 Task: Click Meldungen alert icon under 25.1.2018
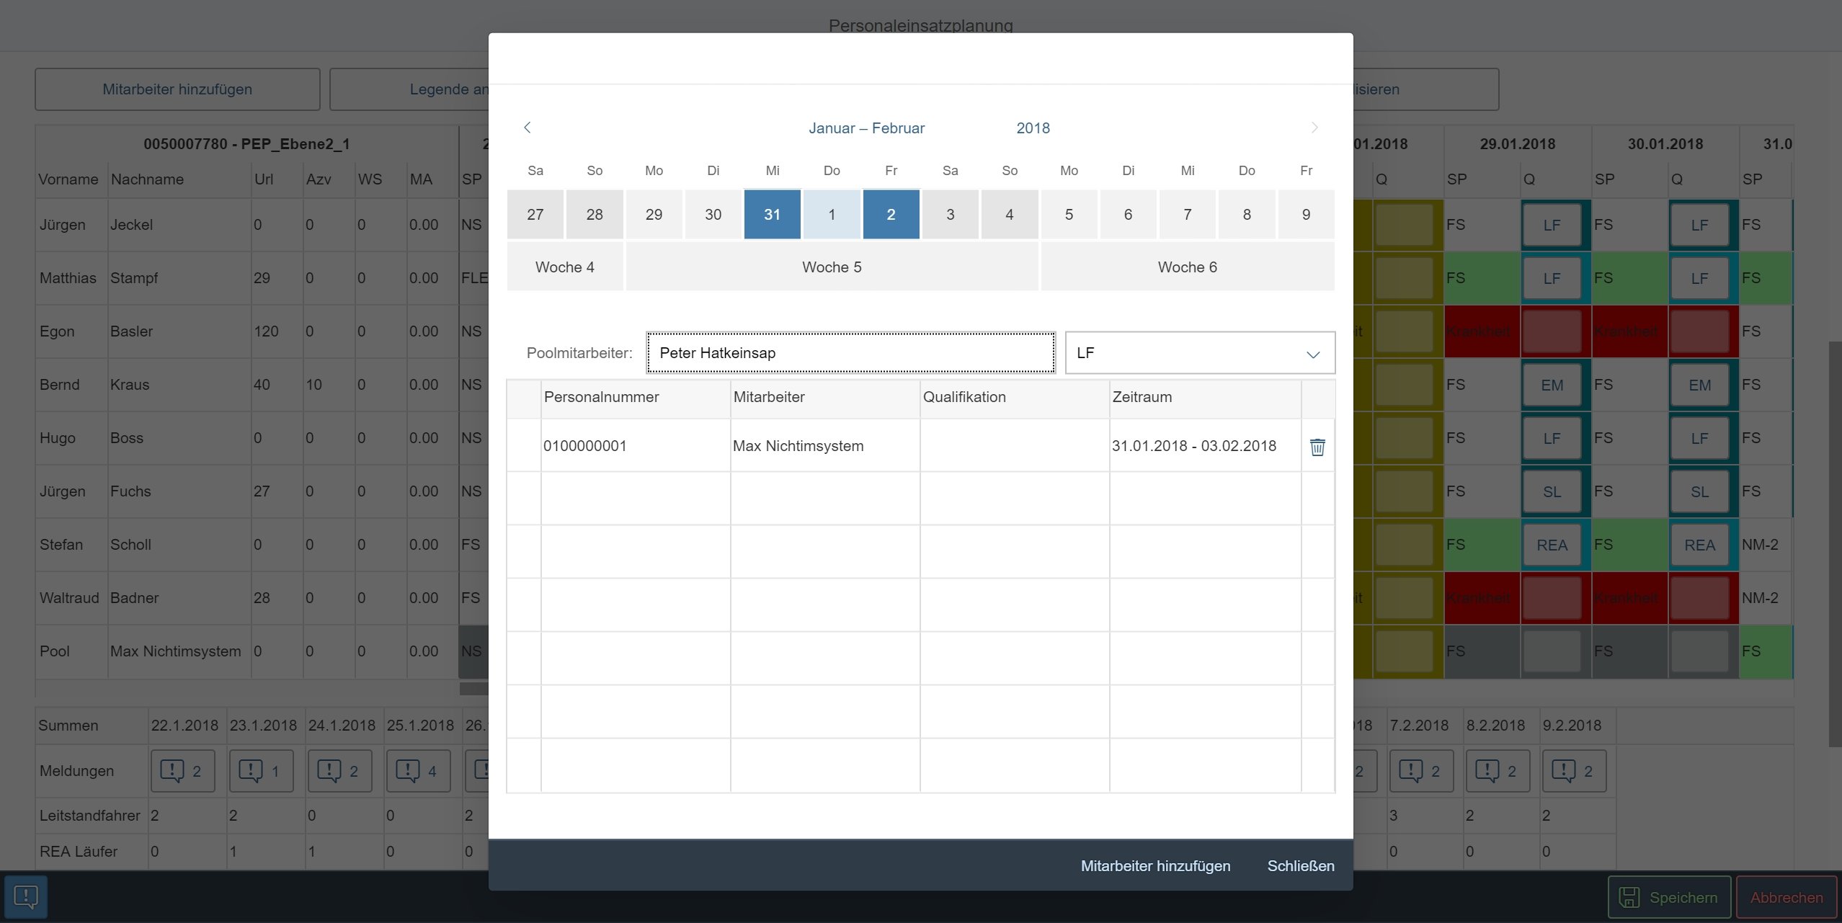point(417,771)
